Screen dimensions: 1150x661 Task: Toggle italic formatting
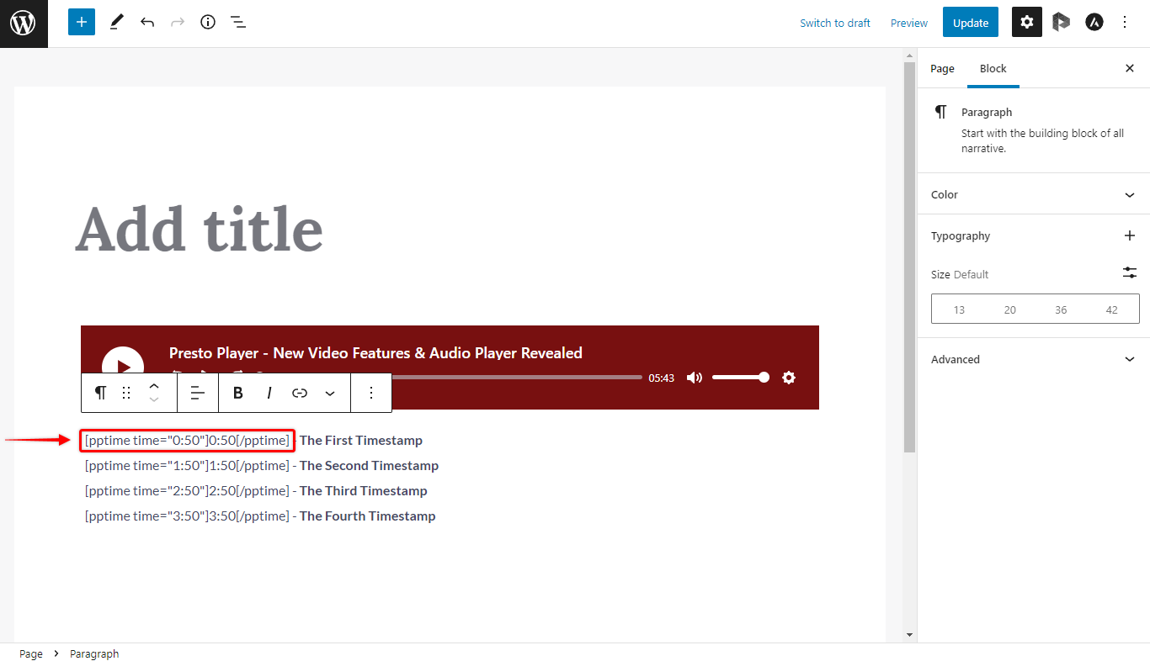[x=269, y=393]
